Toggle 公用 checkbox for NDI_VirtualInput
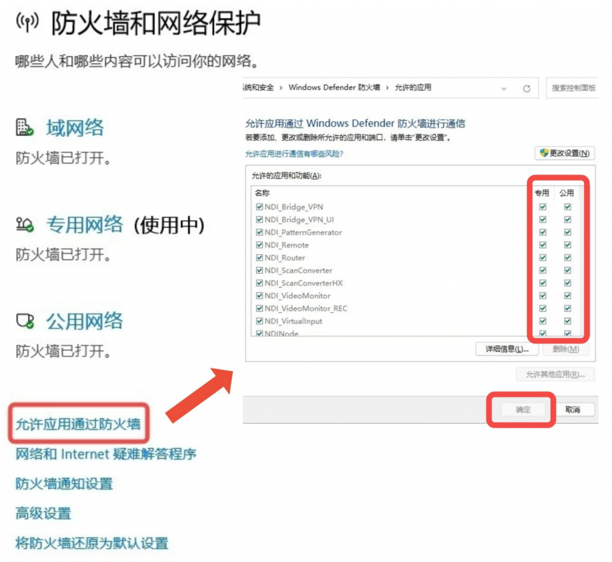The image size is (612, 562). pos(568,321)
